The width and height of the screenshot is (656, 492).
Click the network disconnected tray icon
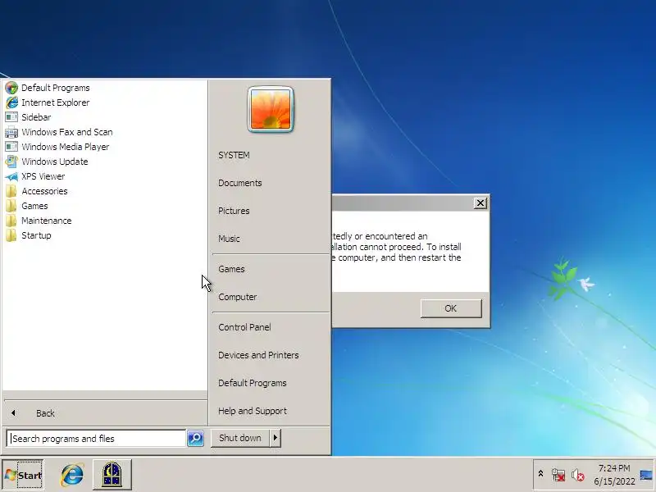pyautogui.click(x=558, y=475)
